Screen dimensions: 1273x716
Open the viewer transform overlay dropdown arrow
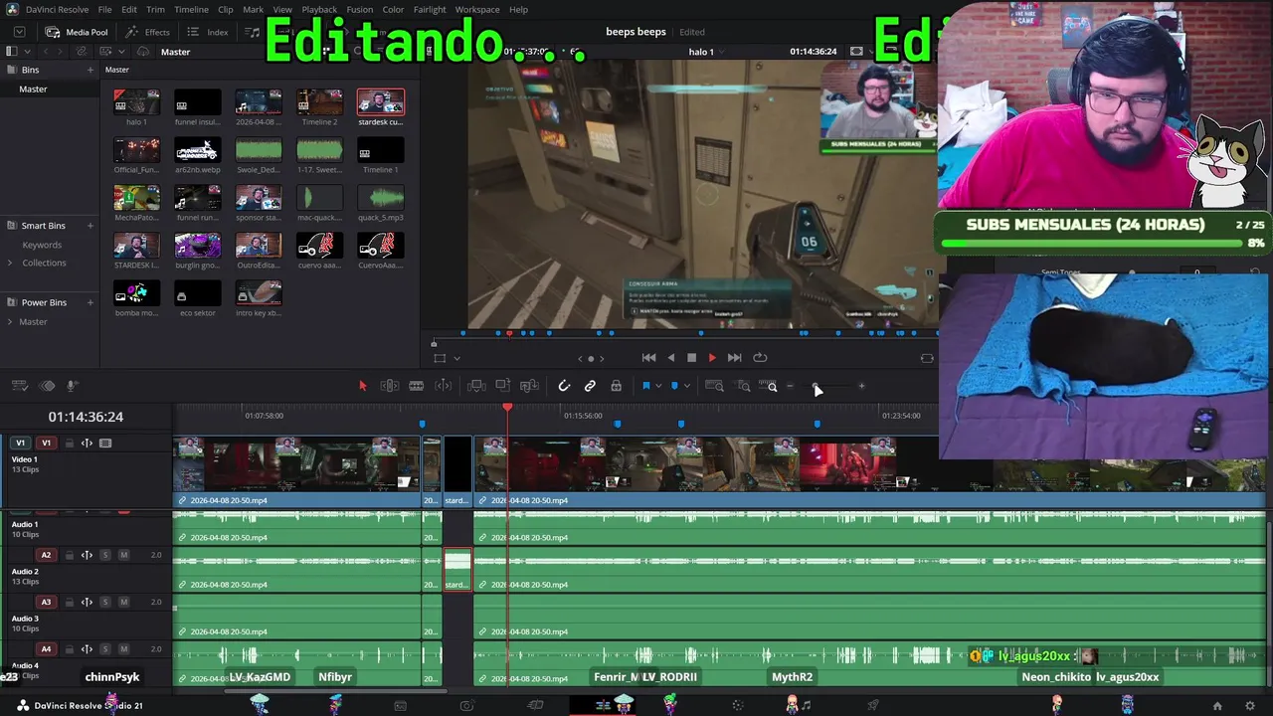tap(456, 359)
